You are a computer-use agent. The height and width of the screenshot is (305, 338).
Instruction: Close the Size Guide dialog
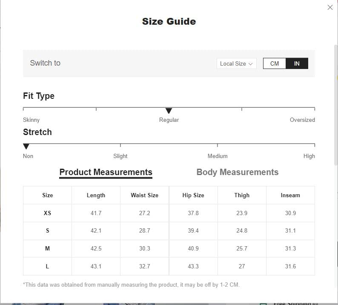[x=330, y=8]
